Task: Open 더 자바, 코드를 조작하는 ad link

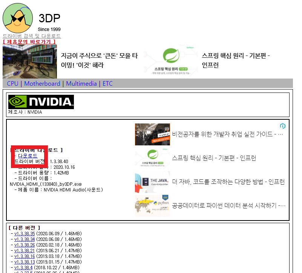Action: point(228,182)
